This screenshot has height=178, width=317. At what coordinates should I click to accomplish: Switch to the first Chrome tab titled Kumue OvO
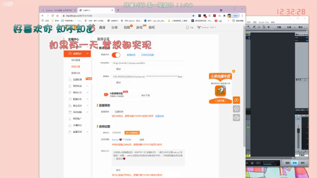coord(58,10)
